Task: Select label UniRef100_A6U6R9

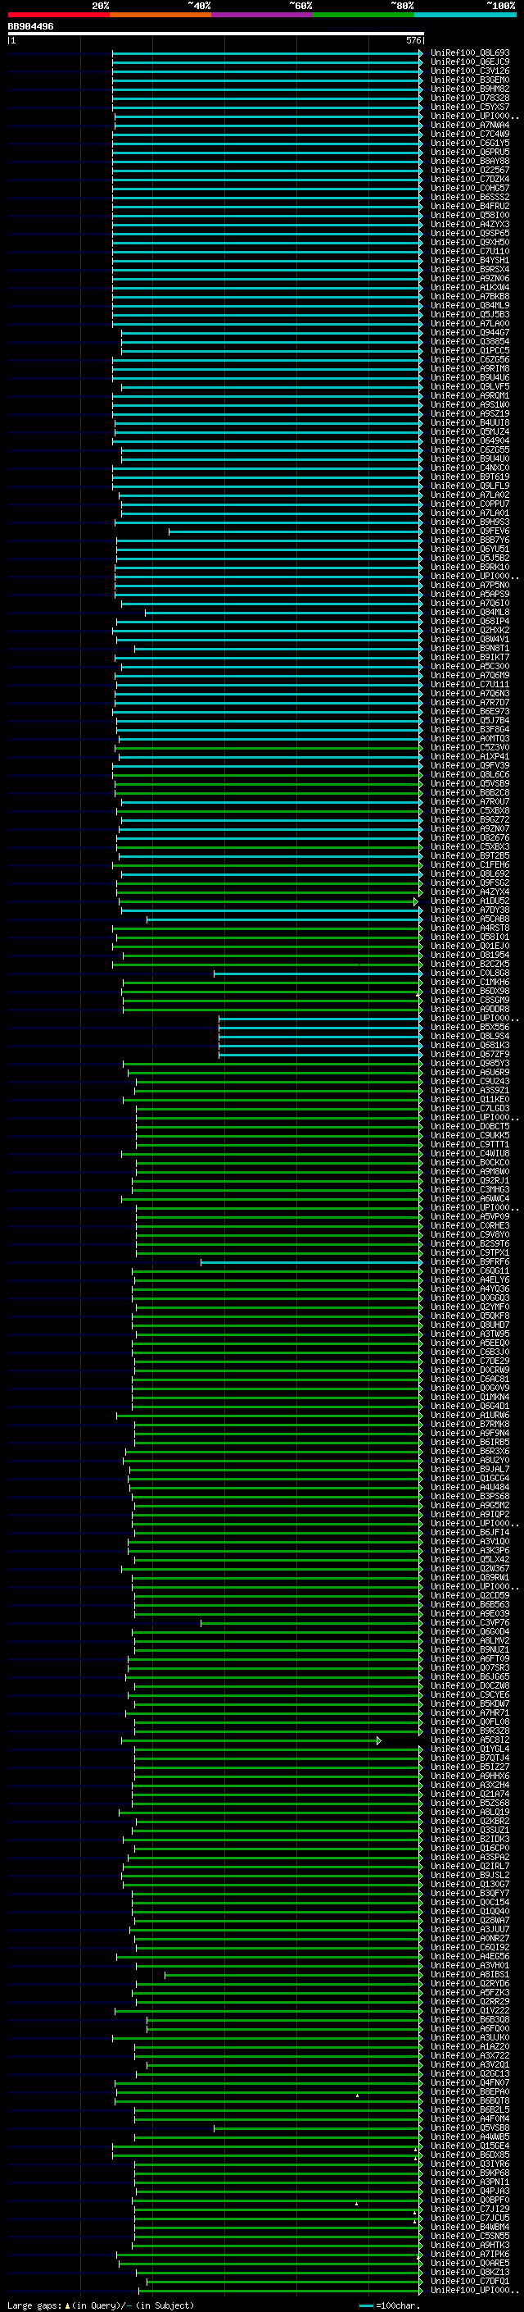Action: (x=470, y=1072)
